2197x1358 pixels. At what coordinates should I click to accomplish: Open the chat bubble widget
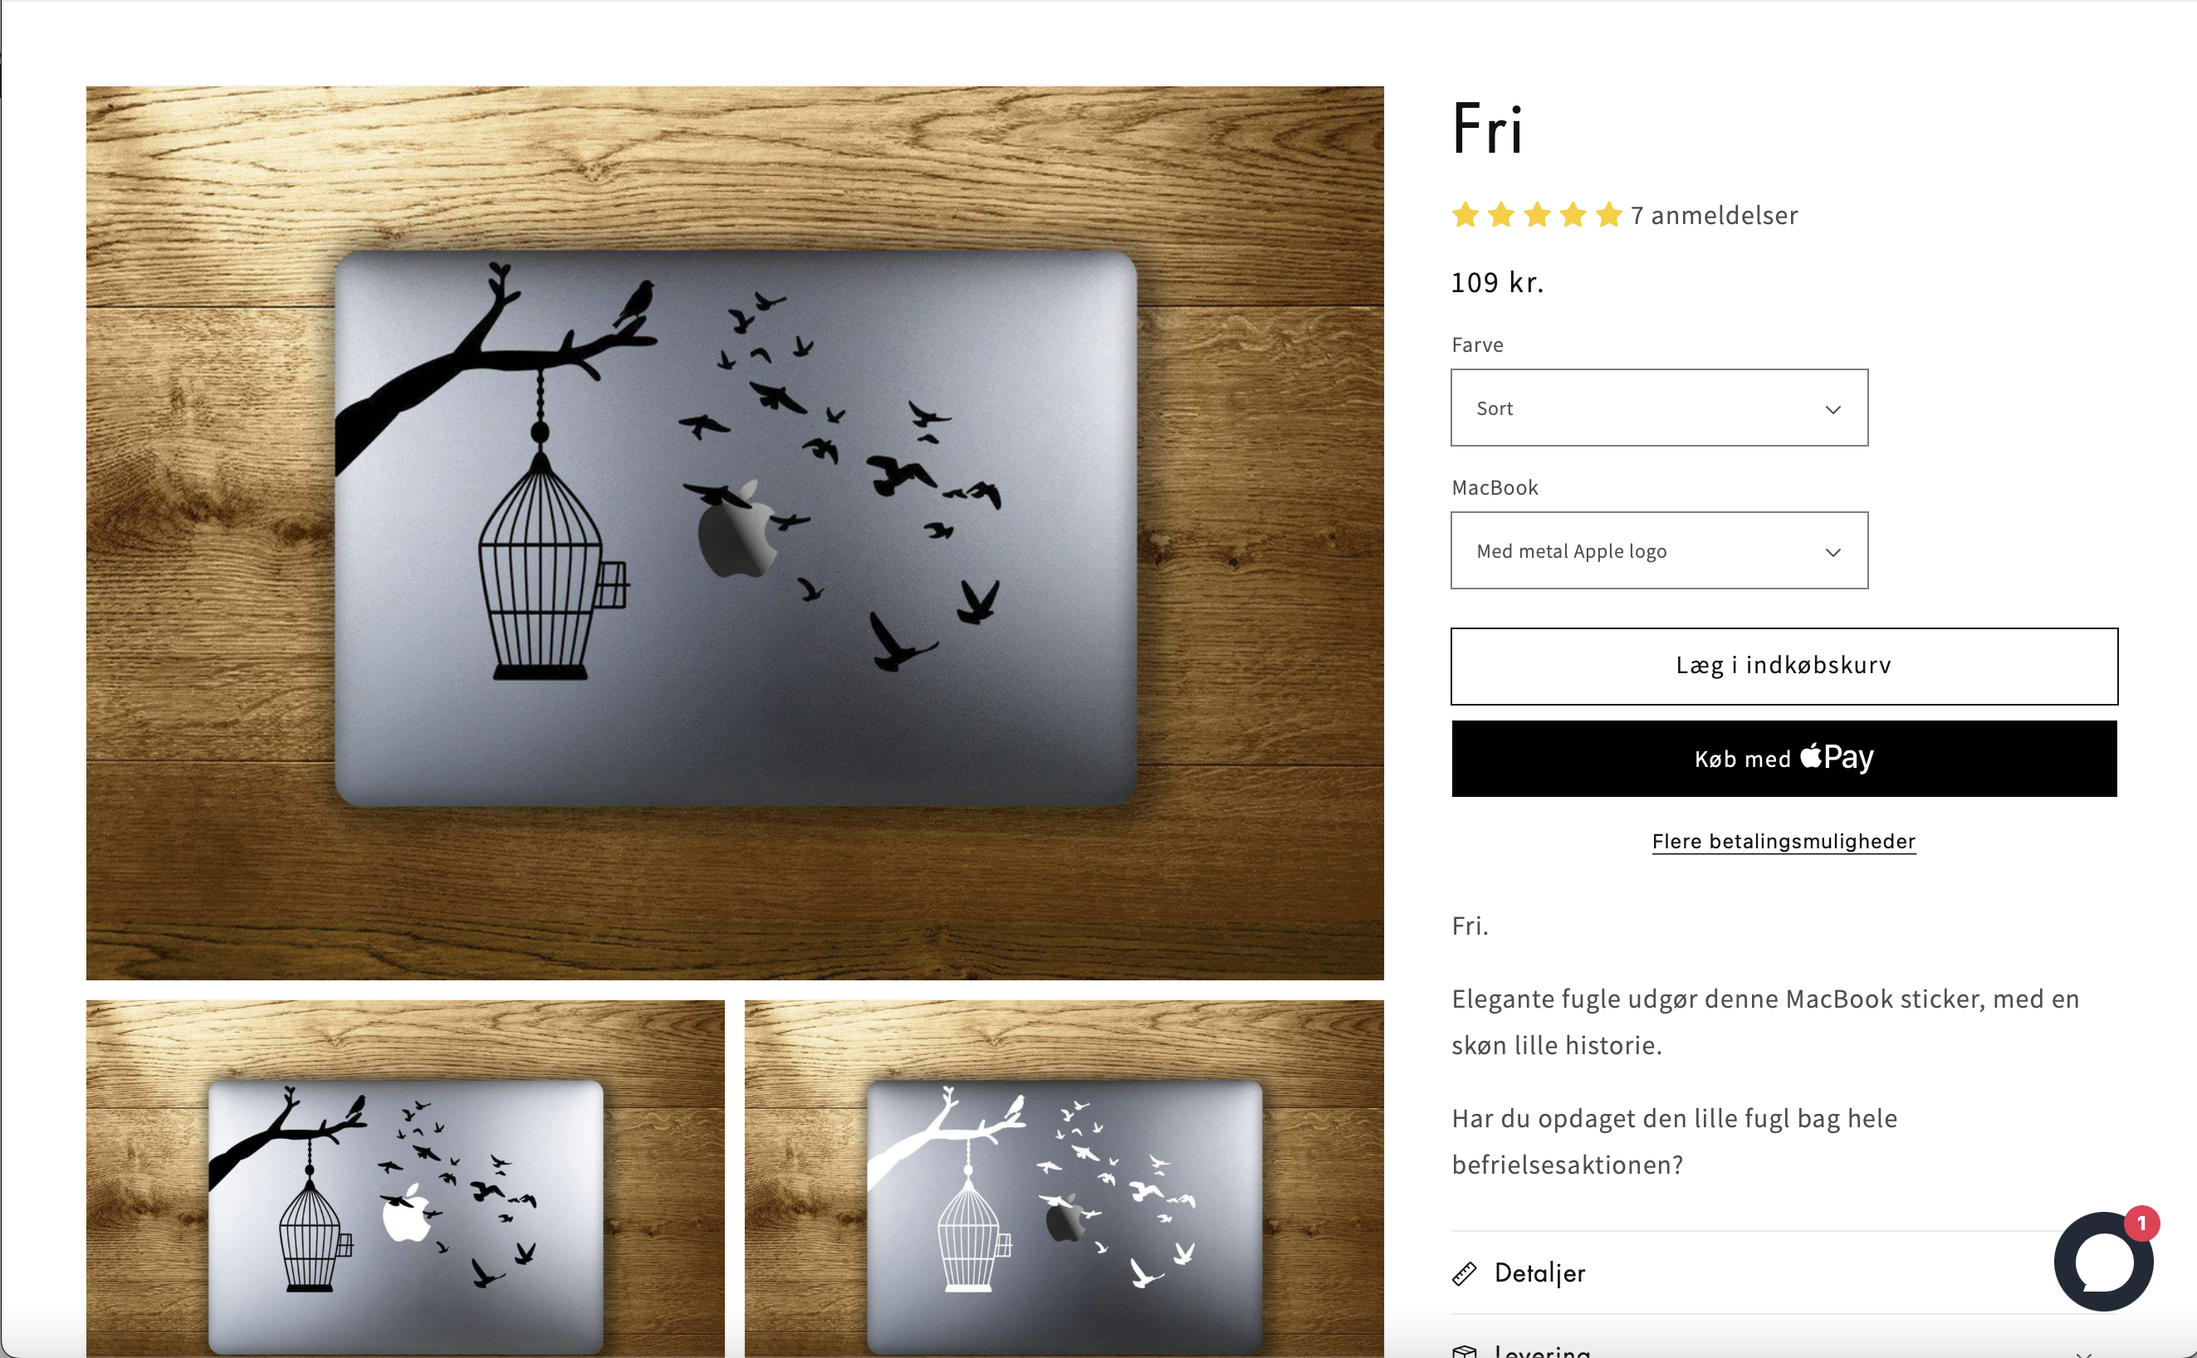[x=2102, y=1262]
